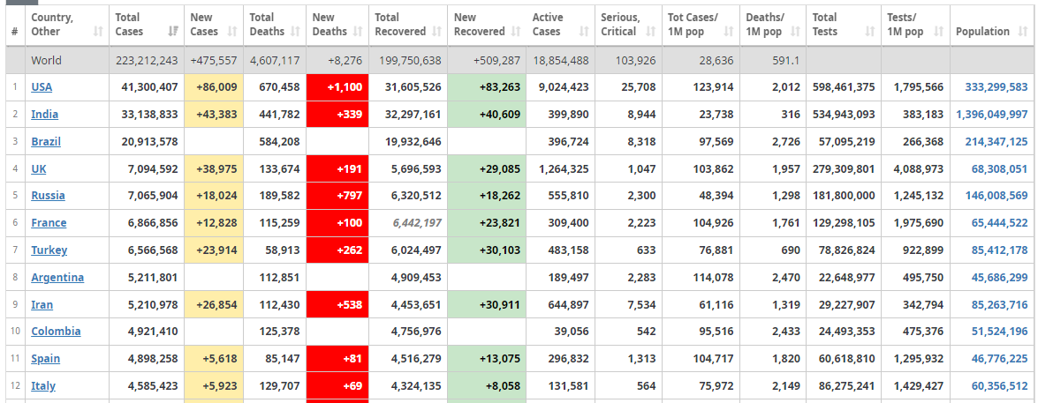Click India population 1,396,049,997 link
Viewport: 1038px width, 403px height.
pyautogui.click(x=992, y=114)
